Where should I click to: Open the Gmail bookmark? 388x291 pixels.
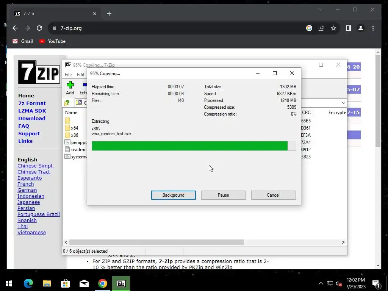click(23, 41)
